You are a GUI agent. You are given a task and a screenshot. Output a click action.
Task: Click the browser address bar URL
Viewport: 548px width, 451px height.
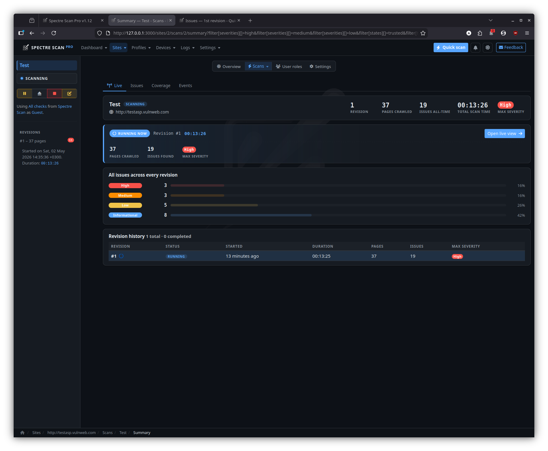click(265, 33)
